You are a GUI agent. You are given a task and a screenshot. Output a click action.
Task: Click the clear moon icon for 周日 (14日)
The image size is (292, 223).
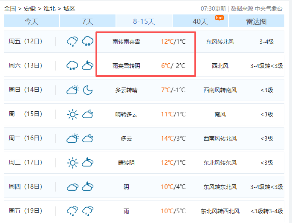tap(87, 90)
